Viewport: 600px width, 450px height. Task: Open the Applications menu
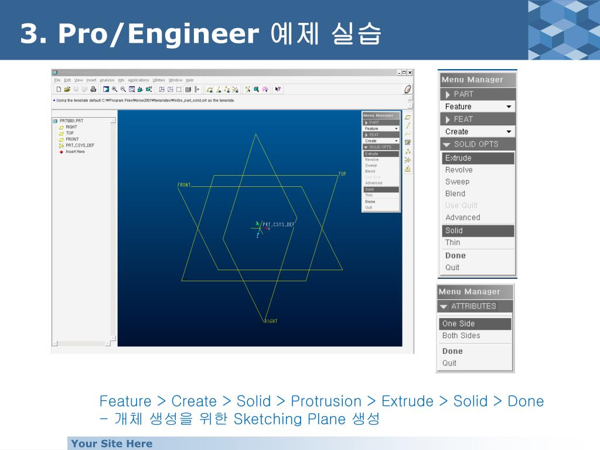138,80
